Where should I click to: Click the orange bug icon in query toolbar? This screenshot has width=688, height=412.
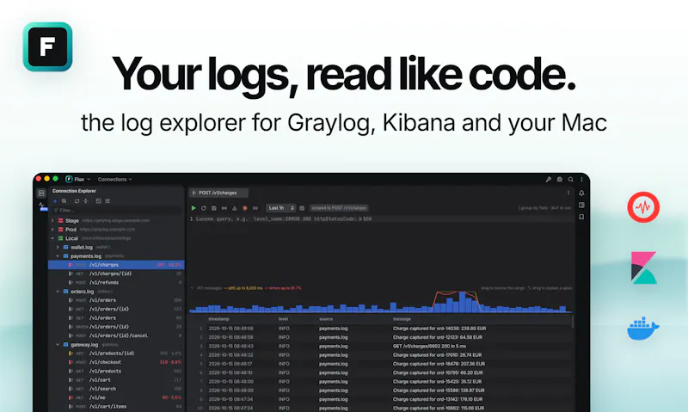[x=245, y=208]
